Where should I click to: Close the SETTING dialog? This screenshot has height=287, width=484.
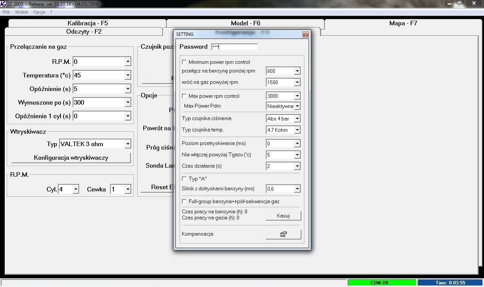[305, 35]
